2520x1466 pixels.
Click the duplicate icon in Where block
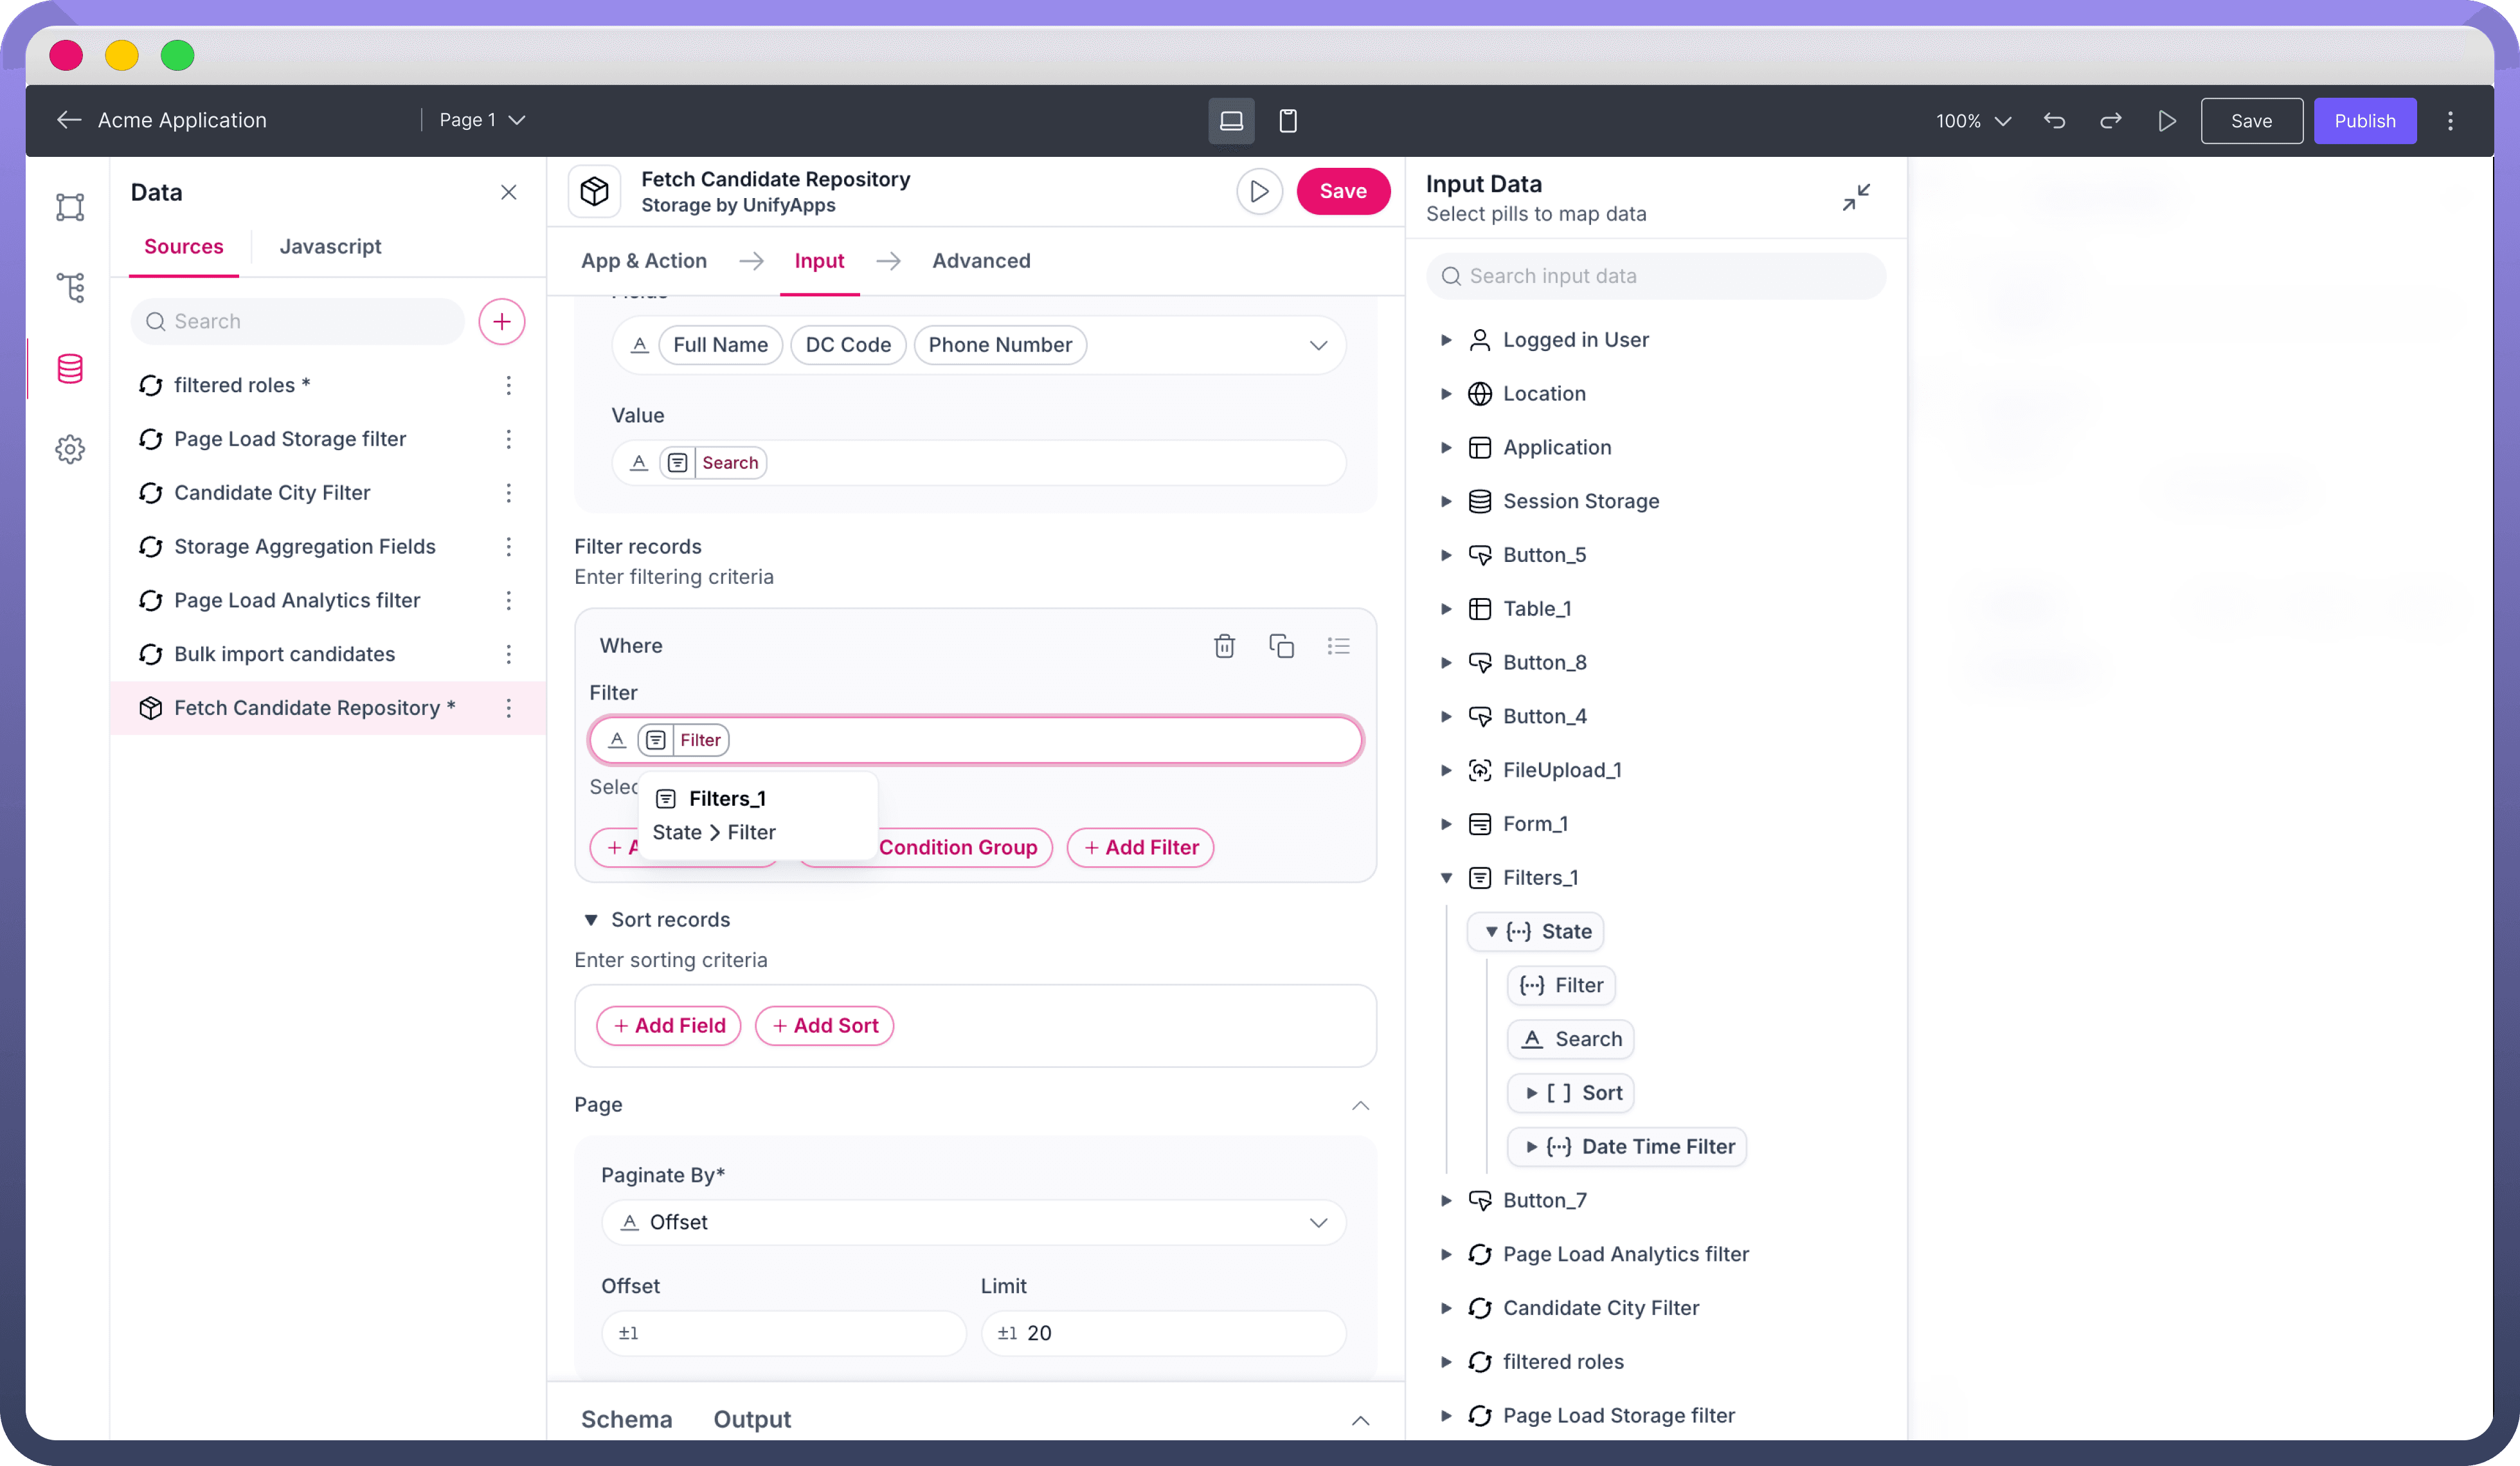coord(1281,646)
